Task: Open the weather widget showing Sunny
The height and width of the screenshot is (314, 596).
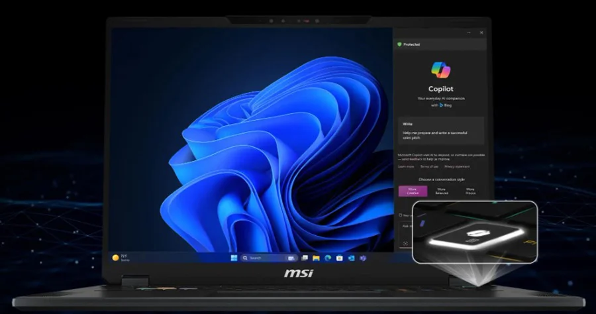Action: [121, 258]
